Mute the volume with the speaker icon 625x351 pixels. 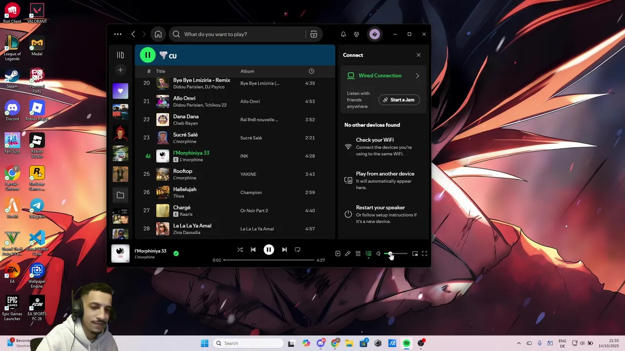(x=378, y=253)
